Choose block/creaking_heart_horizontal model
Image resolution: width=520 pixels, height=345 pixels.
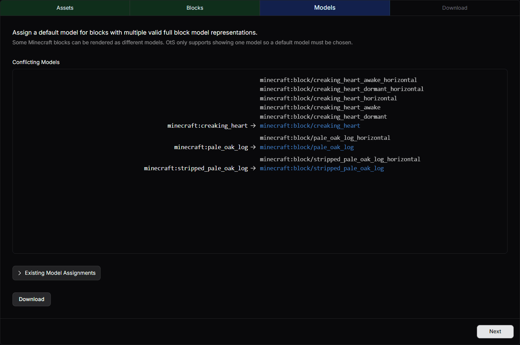[328, 98]
